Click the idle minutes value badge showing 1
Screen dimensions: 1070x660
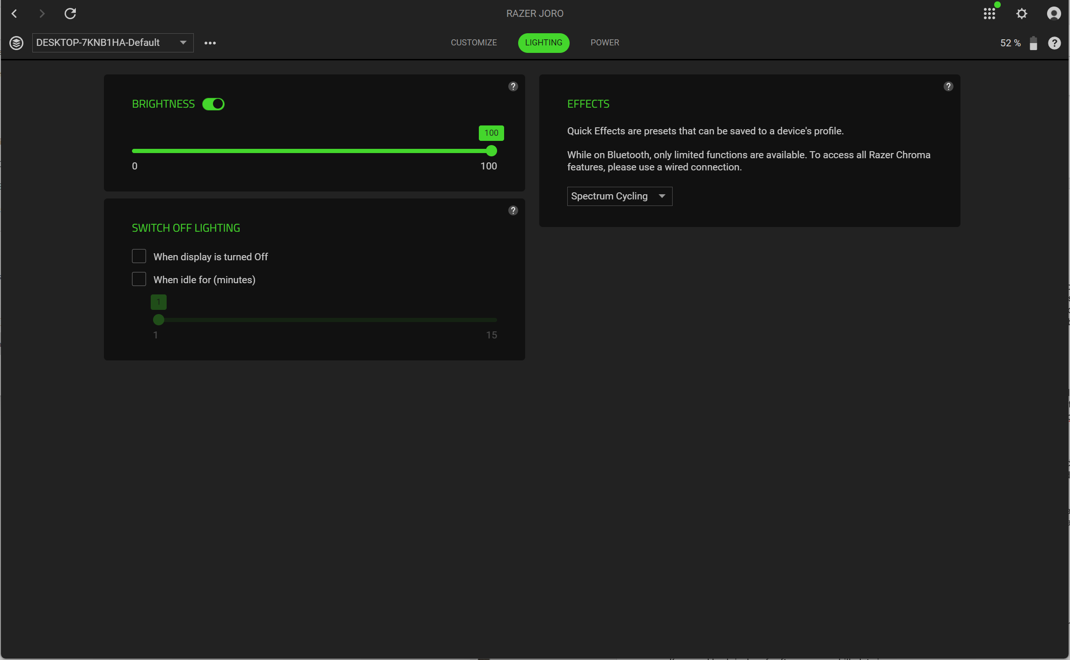click(x=159, y=302)
